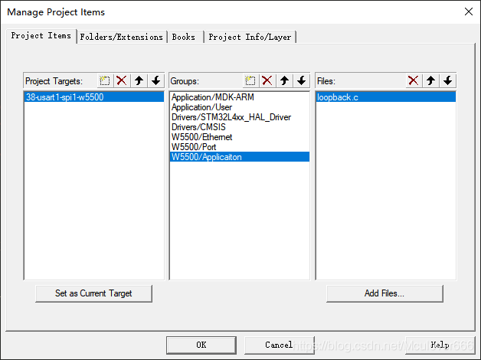This screenshot has height=360, width=481.
Task: Confirm with the OK button
Action: pos(201,345)
